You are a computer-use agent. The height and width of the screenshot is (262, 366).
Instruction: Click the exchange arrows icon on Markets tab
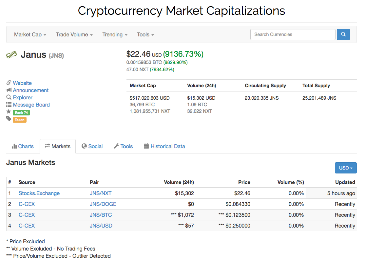[x=48, y=146]
